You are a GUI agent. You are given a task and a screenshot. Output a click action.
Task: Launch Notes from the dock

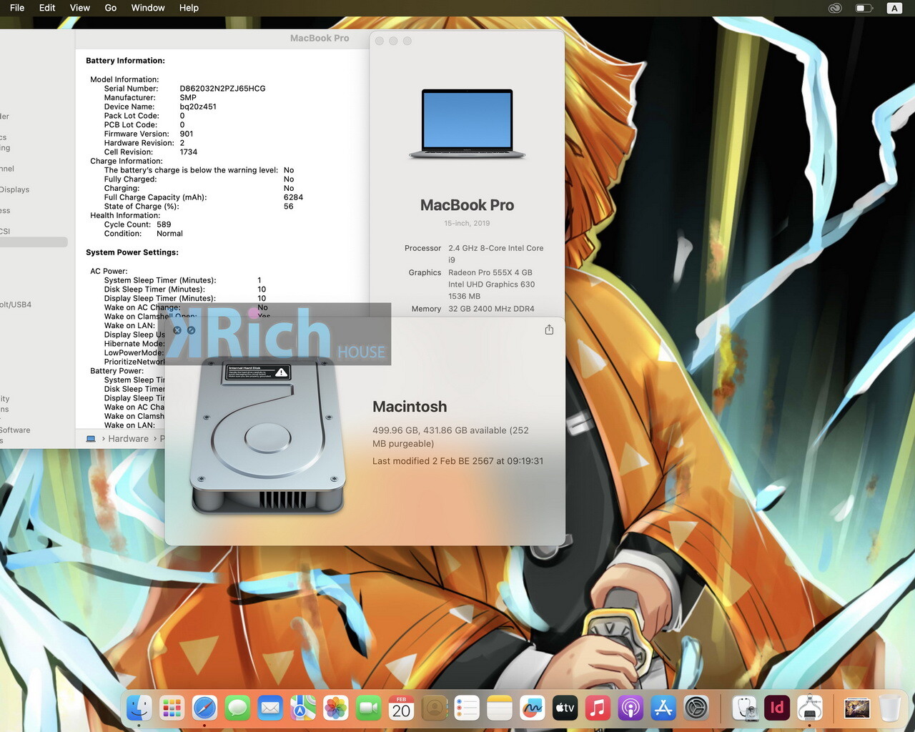[x=500, y=708]
